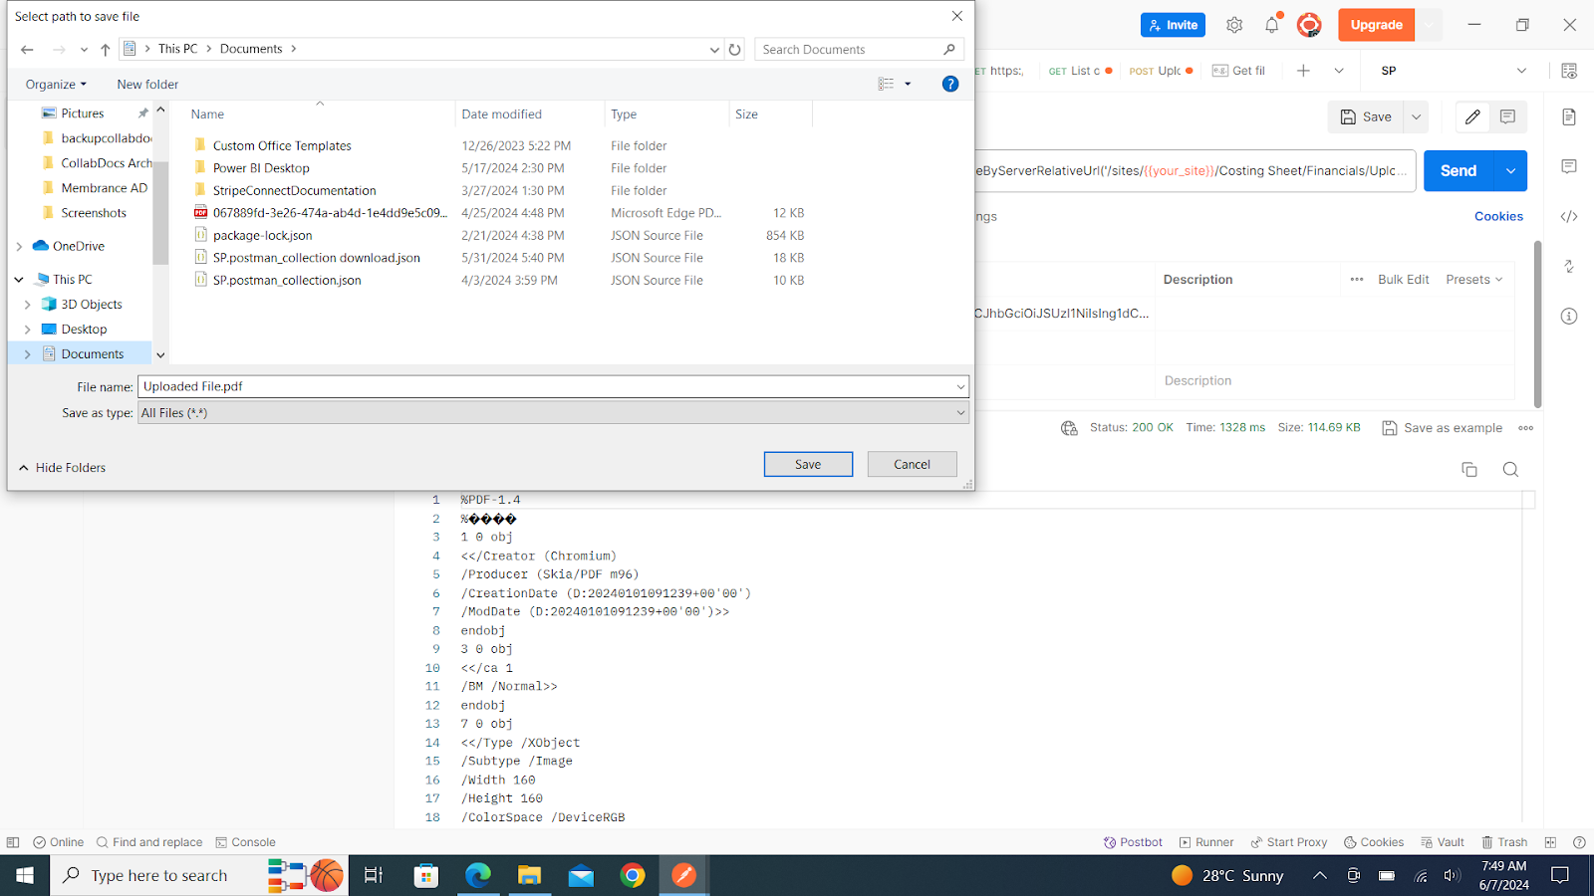Sort files by Date modified column
Screen dimensions: 1594x896
[501, 114]
